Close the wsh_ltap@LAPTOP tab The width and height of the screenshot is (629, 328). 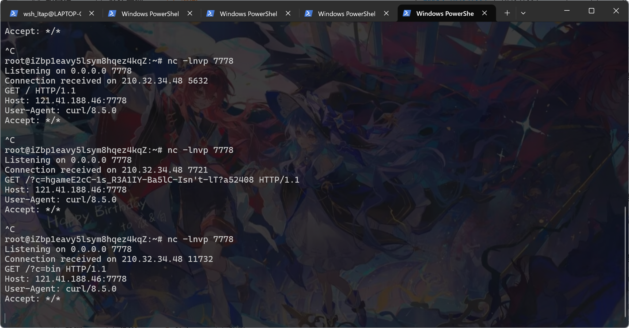pos(92,13)
